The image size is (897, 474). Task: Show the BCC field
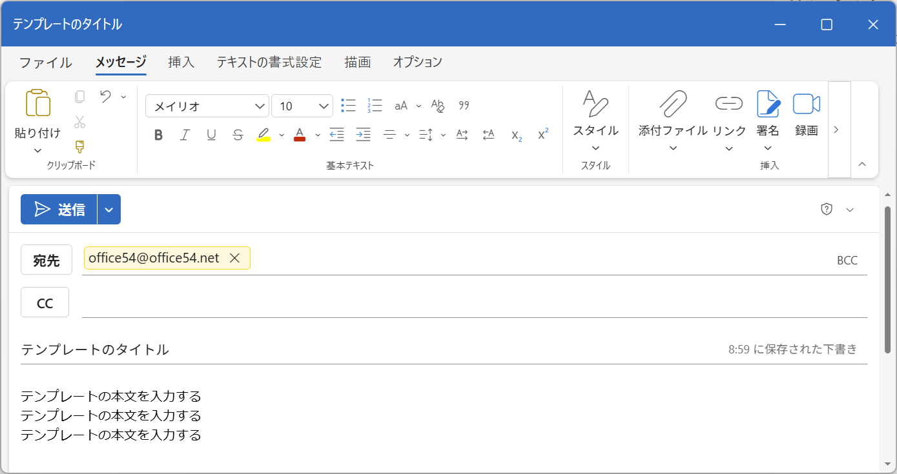click(x=847, y=260)
